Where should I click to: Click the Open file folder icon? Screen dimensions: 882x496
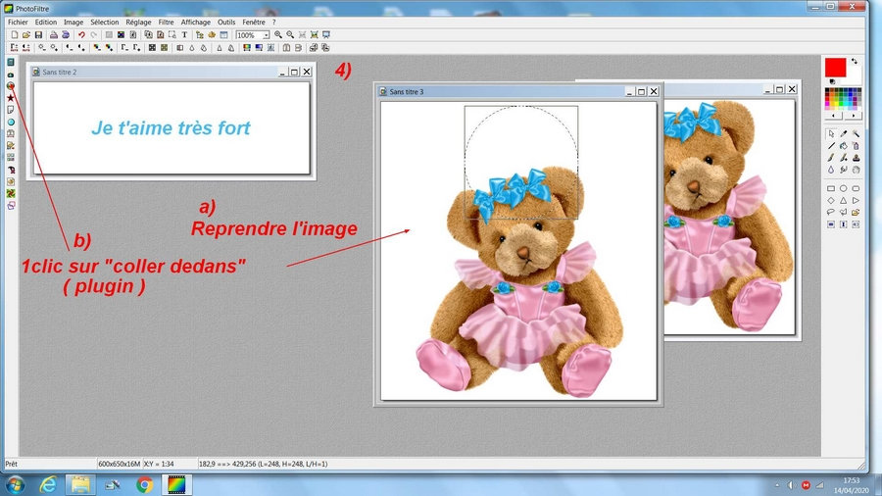pyautogui.click(x=25, y=35)
